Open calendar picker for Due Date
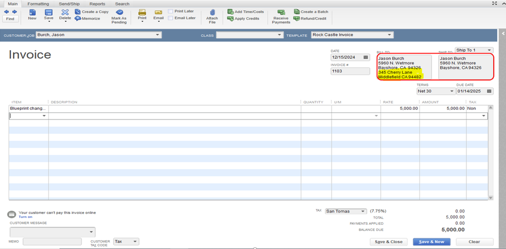 490,91
